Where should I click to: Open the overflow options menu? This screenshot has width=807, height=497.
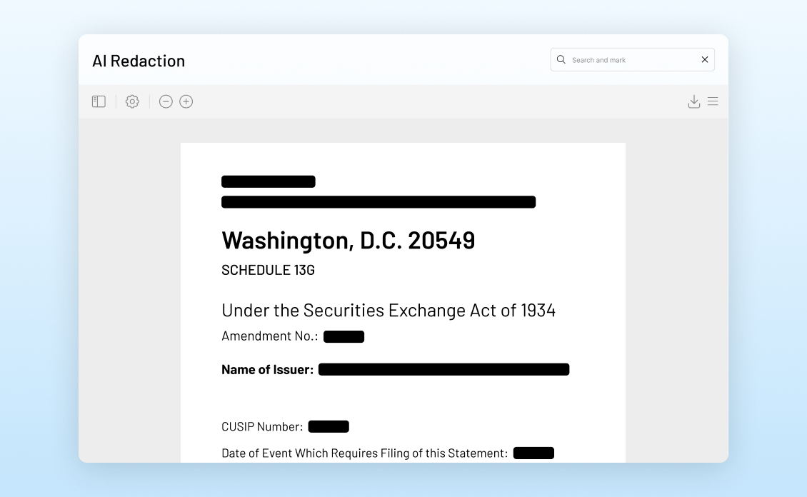coord(713,101)
